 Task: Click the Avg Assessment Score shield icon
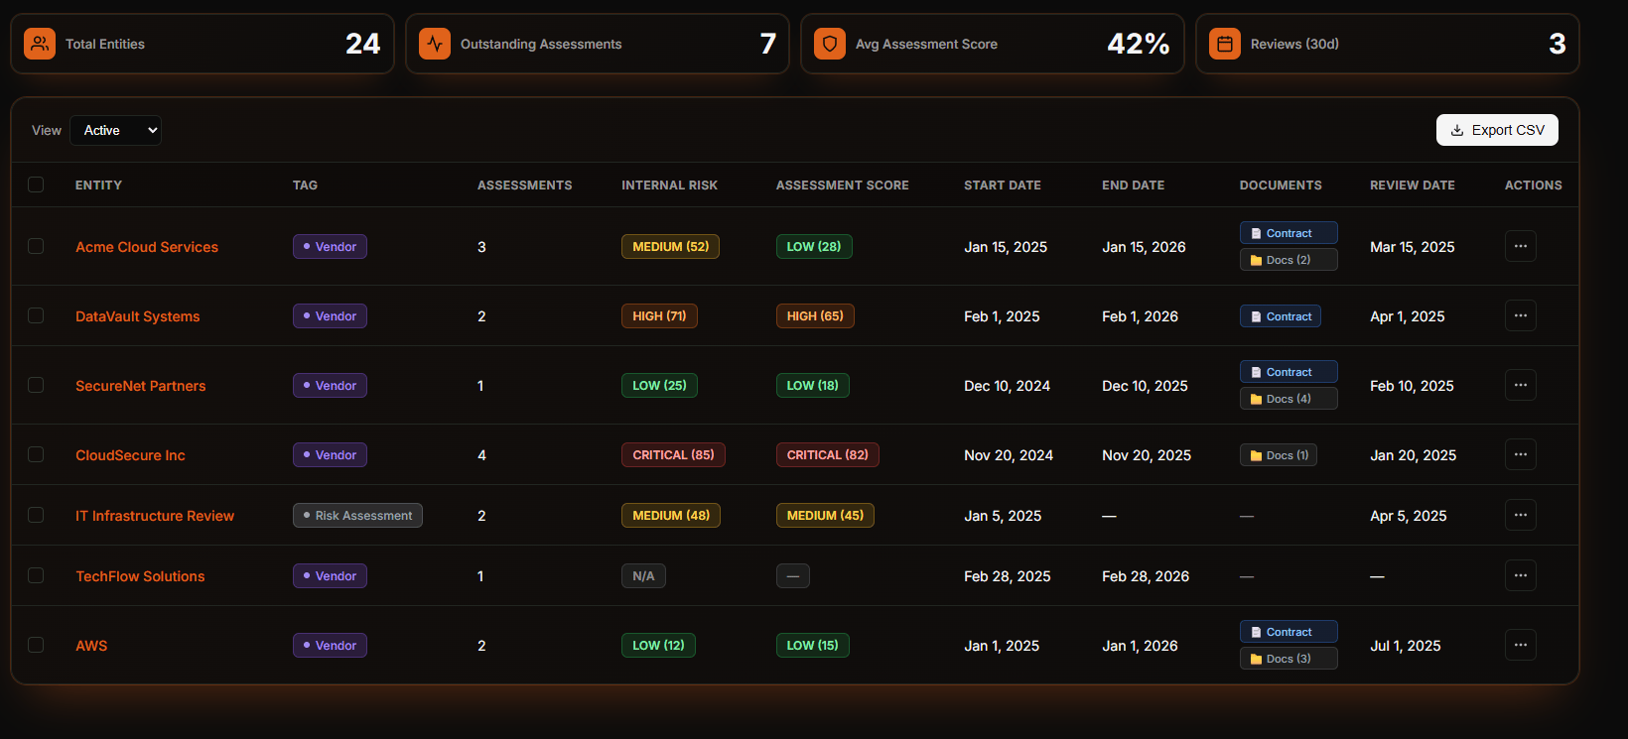click(830, 44)
